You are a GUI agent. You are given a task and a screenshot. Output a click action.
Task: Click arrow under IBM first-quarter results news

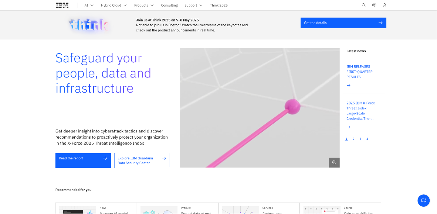pyautogui.click(x=348, y=85)
